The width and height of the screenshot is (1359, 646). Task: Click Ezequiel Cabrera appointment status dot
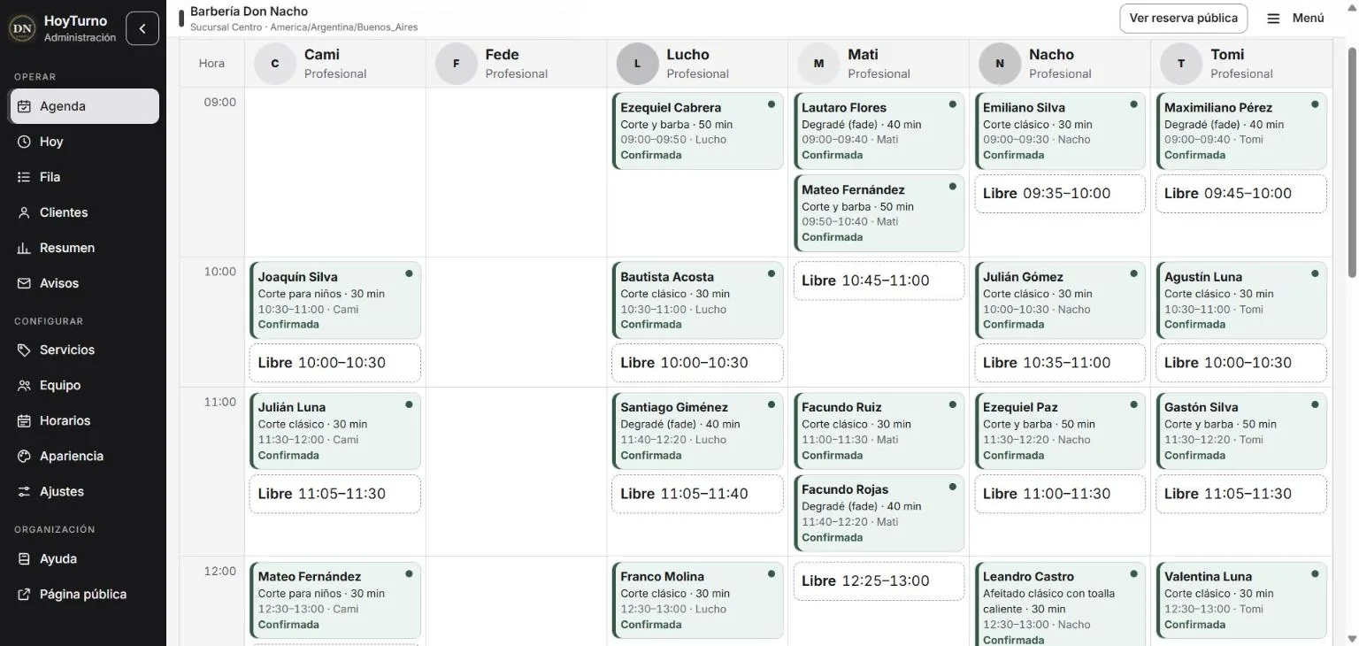pyautogui.click(x=772, y=104)
